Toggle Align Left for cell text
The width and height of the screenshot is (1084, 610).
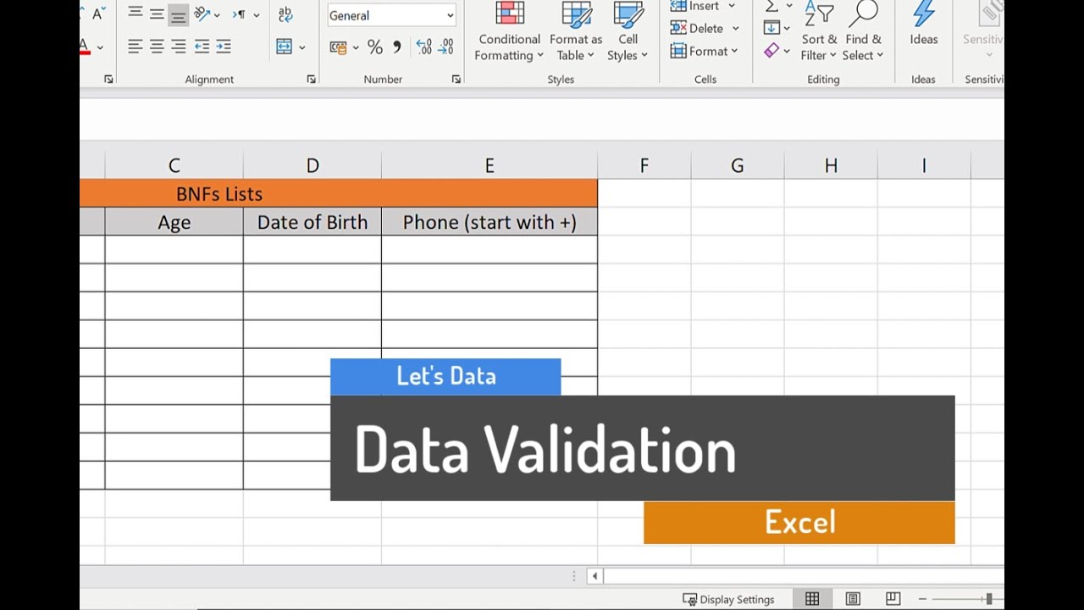point(135,47)
